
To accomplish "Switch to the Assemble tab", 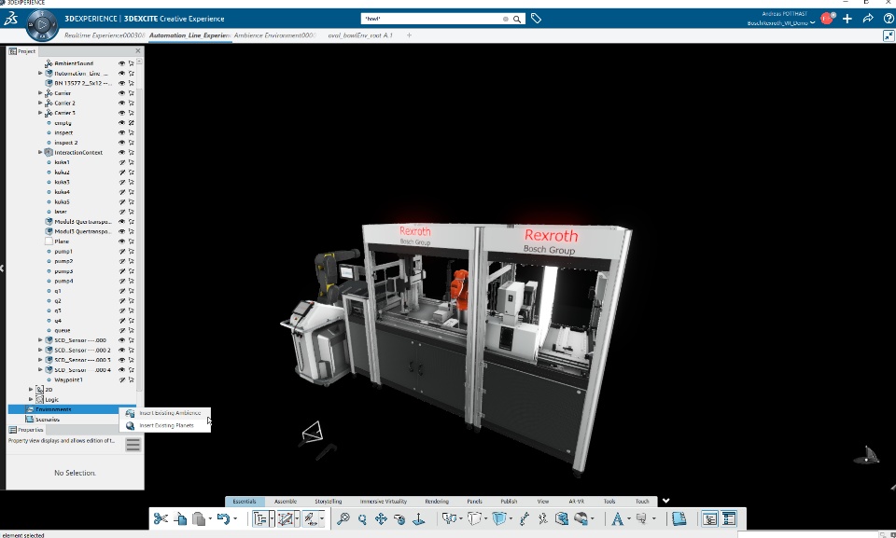I will (286, 502).
